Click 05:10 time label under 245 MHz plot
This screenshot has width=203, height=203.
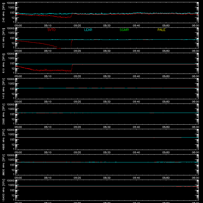48,26
